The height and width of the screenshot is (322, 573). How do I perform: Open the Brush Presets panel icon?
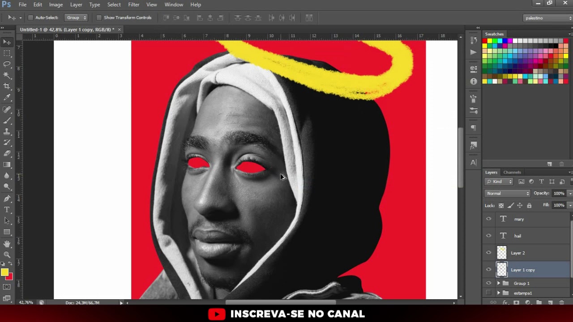click(474, 110)
